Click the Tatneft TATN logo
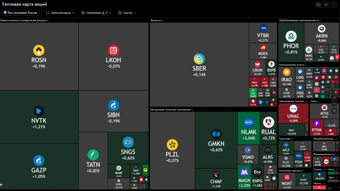The height and width of the screenshot is (191, 340). point(93,155)
